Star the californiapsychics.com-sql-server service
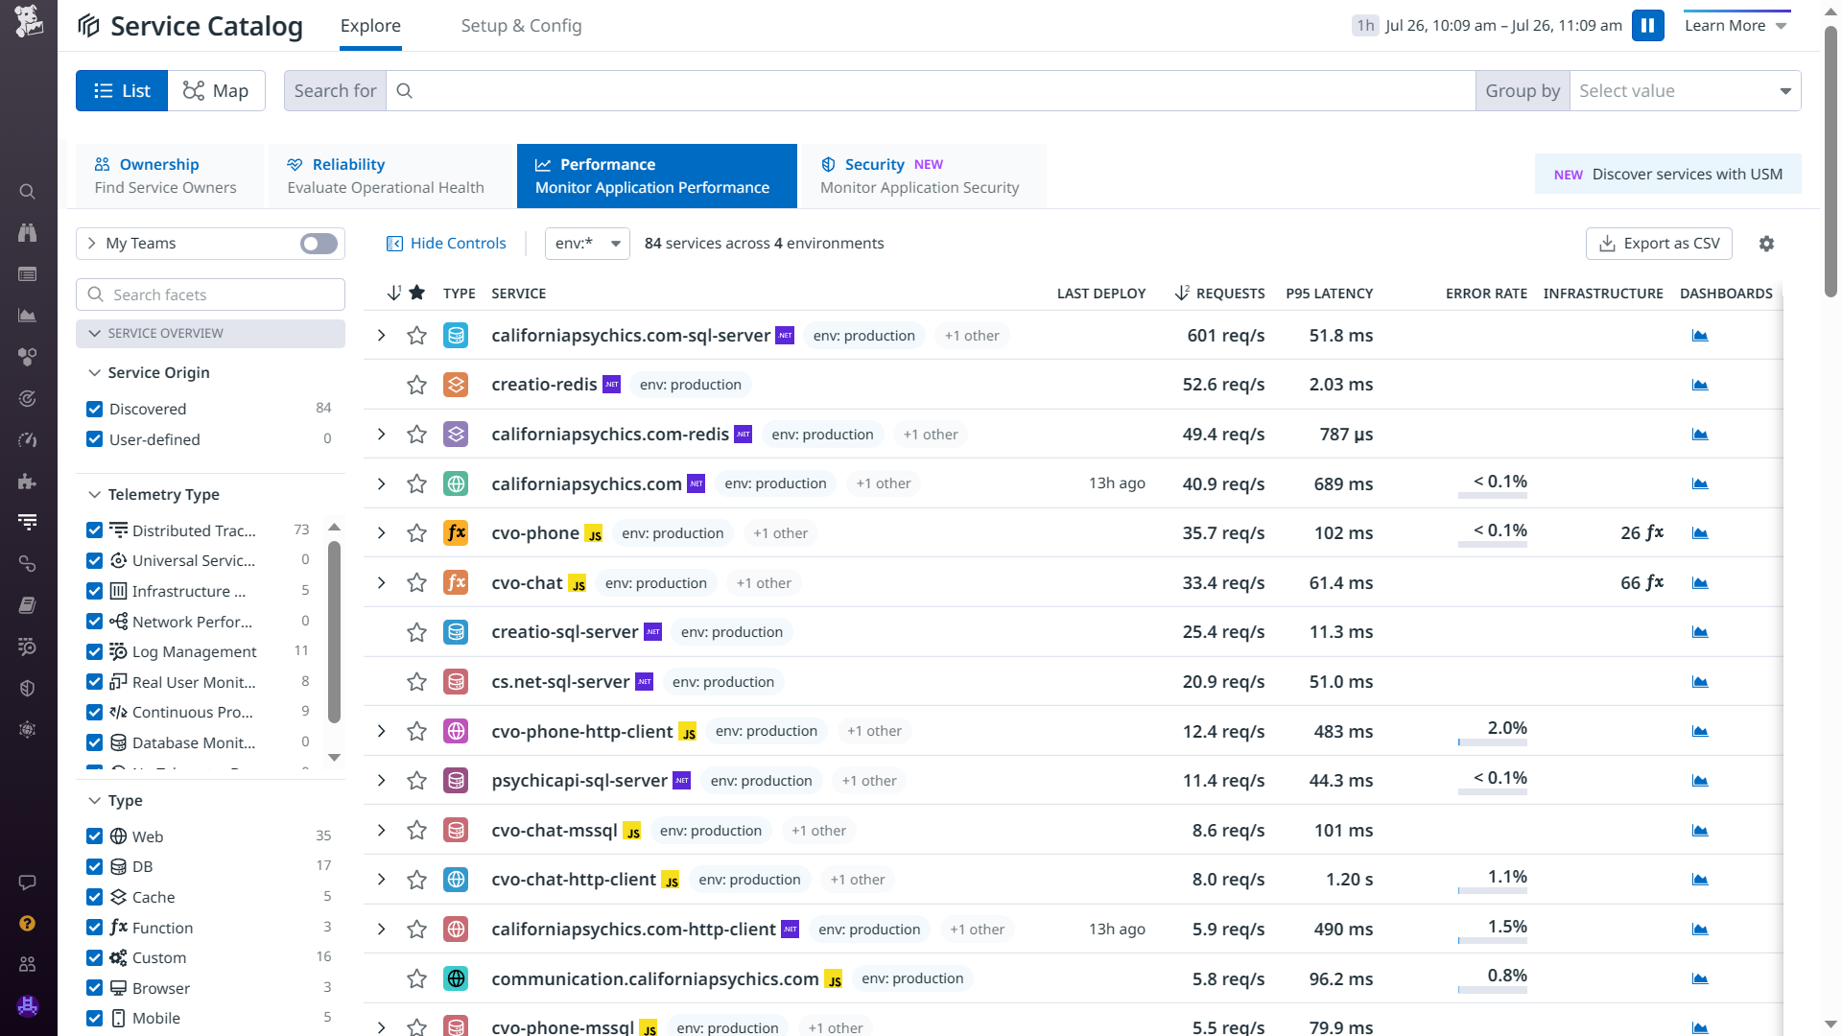Screen dimensions: 1842x1036 point(416,336)
